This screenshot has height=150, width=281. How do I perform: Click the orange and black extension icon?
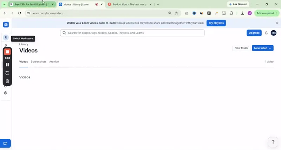click(202, 13)
